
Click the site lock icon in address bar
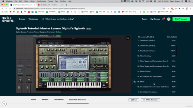coord(14,9)
